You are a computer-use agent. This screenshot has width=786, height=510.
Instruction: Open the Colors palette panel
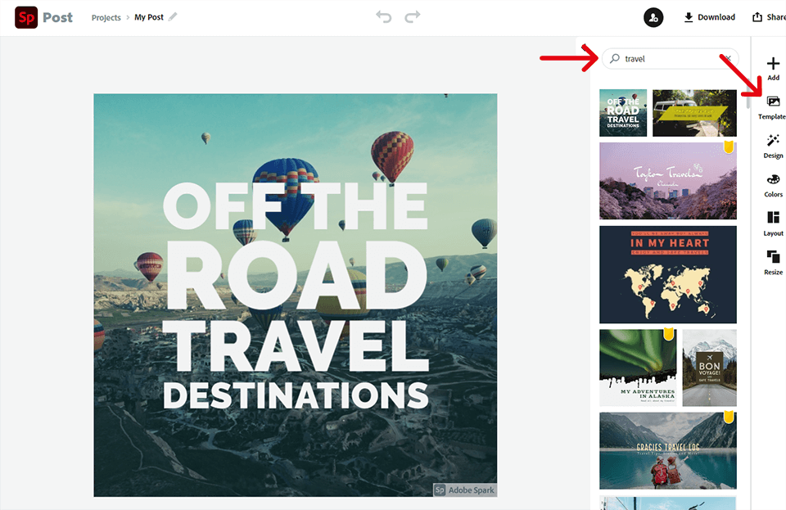point(773,185)
